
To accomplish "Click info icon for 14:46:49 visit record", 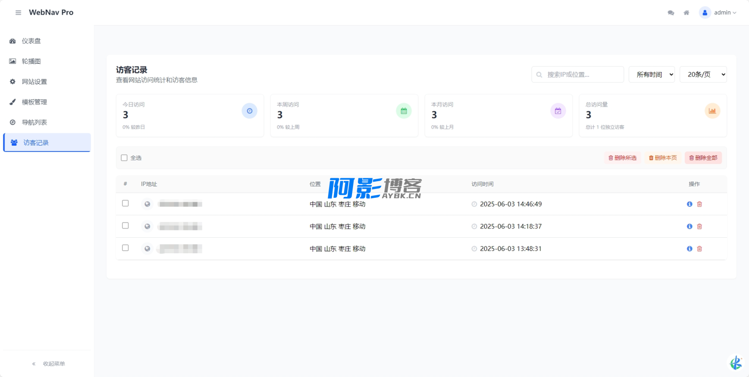I will click(x=690, y=204).
